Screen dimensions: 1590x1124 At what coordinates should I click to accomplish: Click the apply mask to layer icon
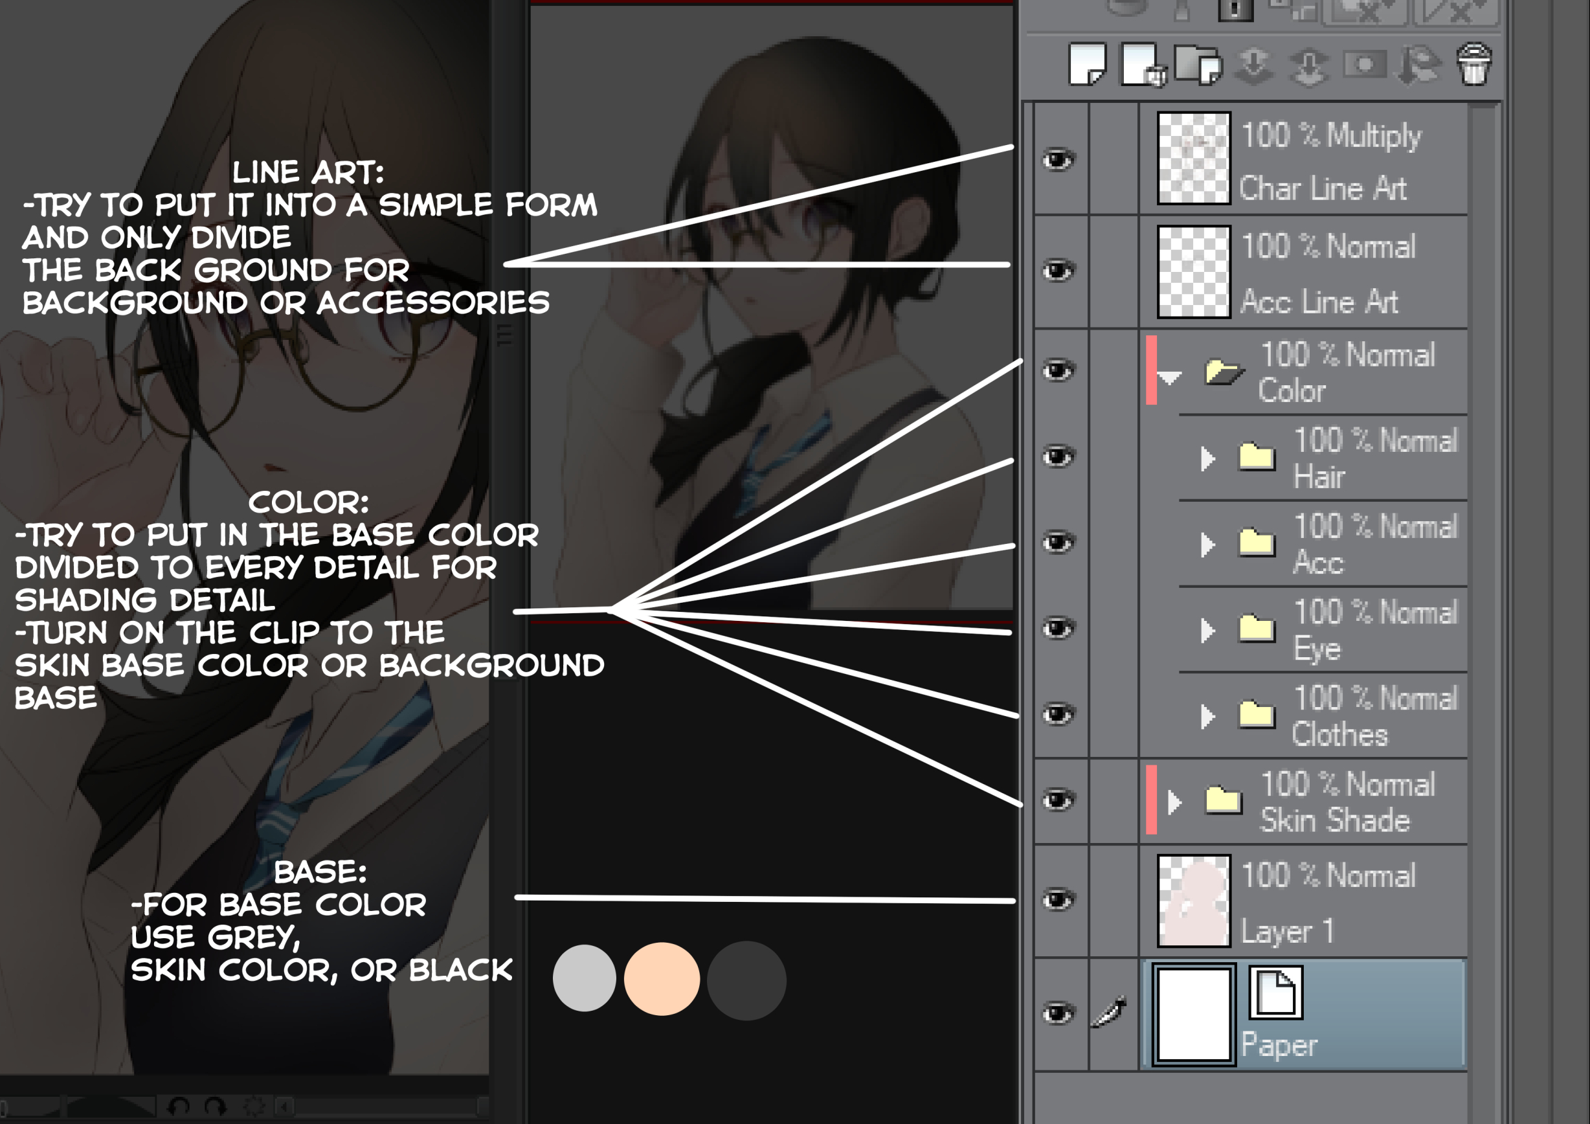(1418, 67)
